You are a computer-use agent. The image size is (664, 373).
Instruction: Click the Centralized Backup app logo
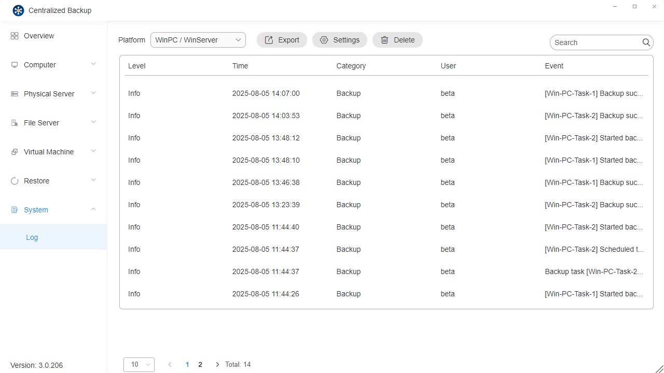point(18,10)
